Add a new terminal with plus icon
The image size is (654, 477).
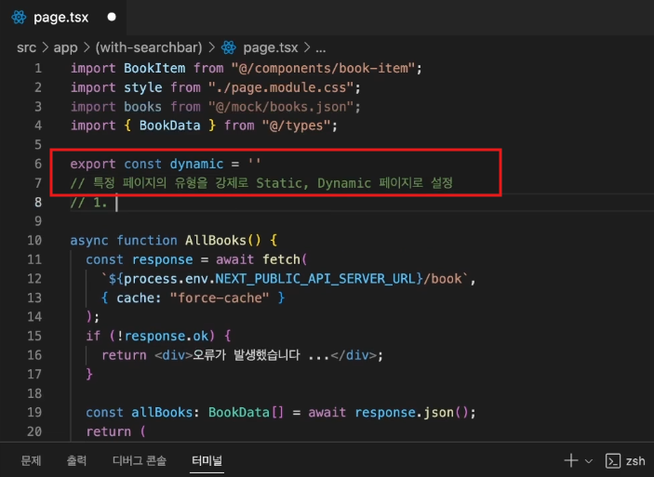tap(571, 461)
